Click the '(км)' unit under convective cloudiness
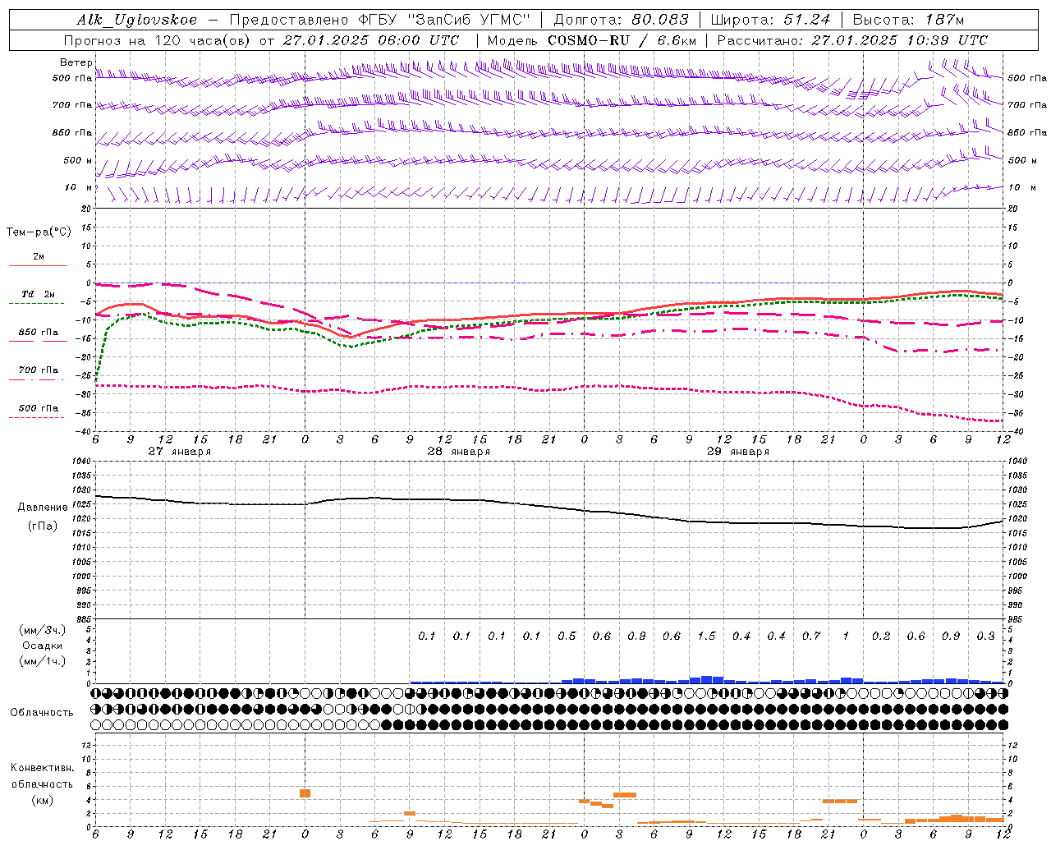 coord(42,800)
